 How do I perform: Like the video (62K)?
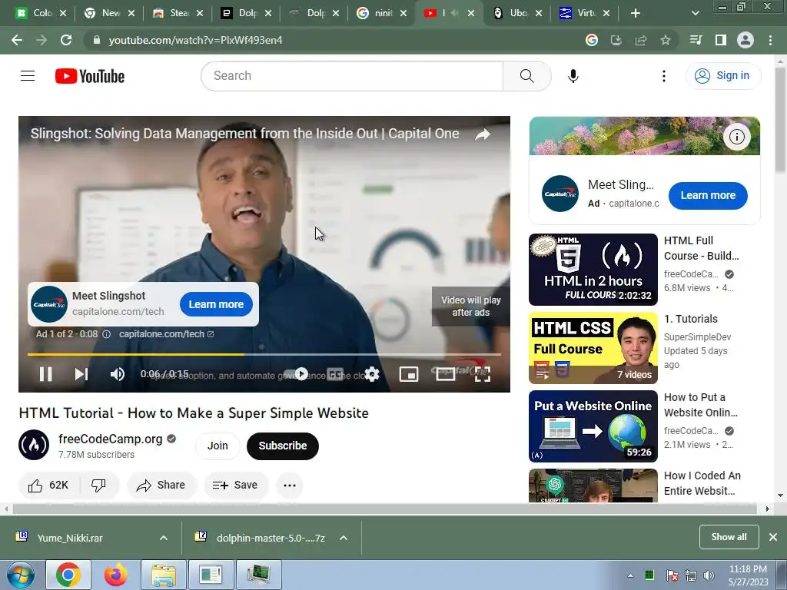(x=48, y=486)
